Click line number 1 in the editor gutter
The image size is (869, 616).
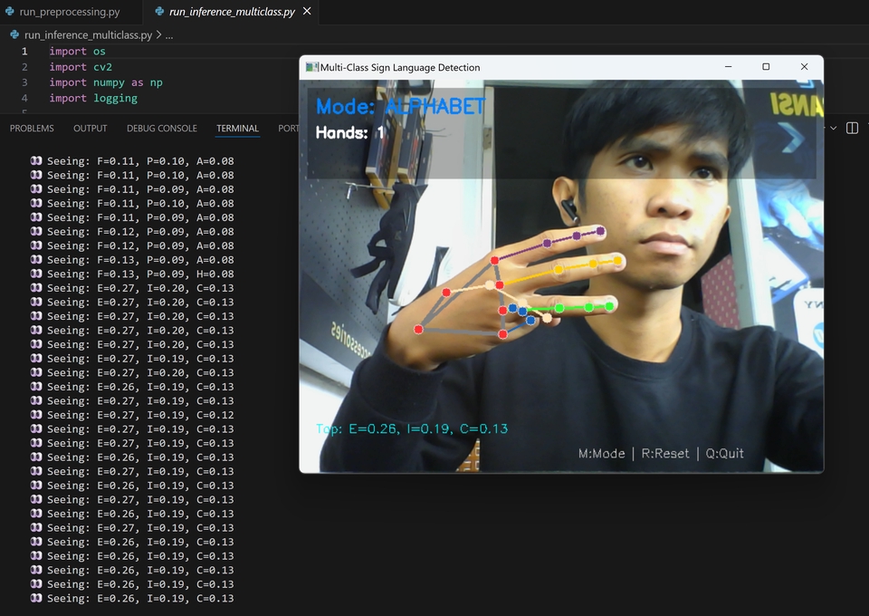pyautogui.click(x=24, y=51)
